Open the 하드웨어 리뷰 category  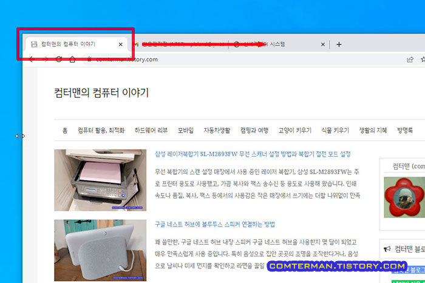[x=151, y=131]
